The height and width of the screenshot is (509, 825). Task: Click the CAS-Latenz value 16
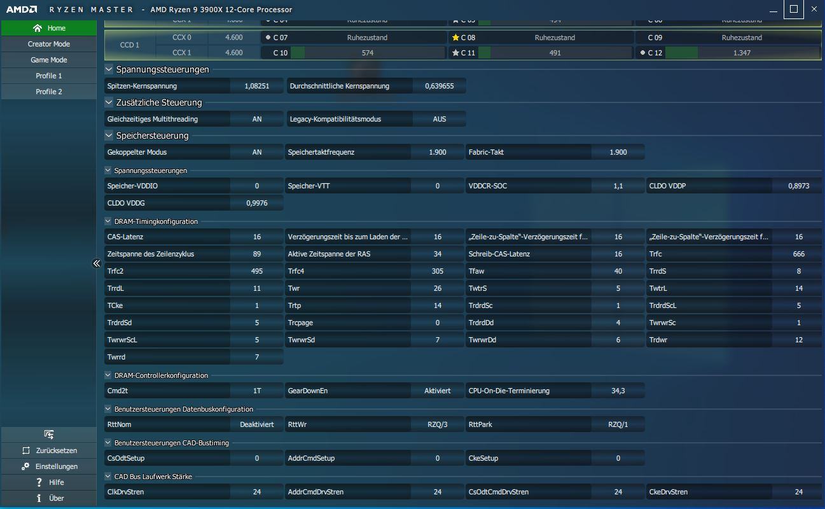(257, 237)
